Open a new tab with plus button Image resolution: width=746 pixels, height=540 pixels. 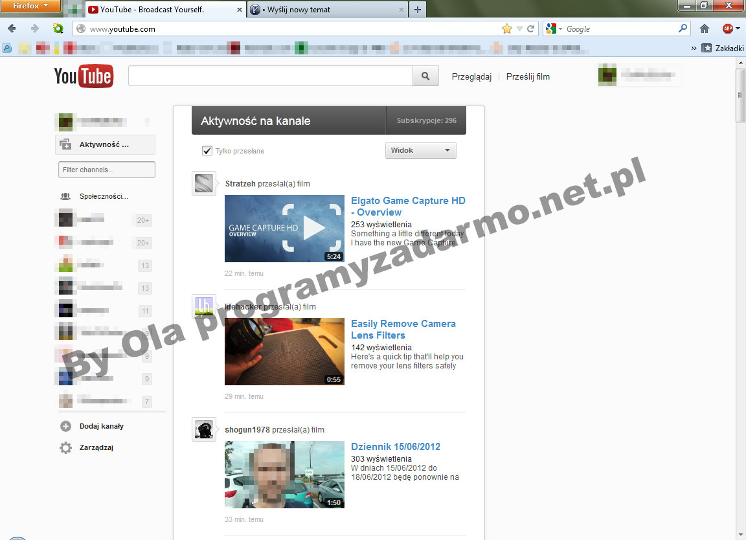point(417,10)
